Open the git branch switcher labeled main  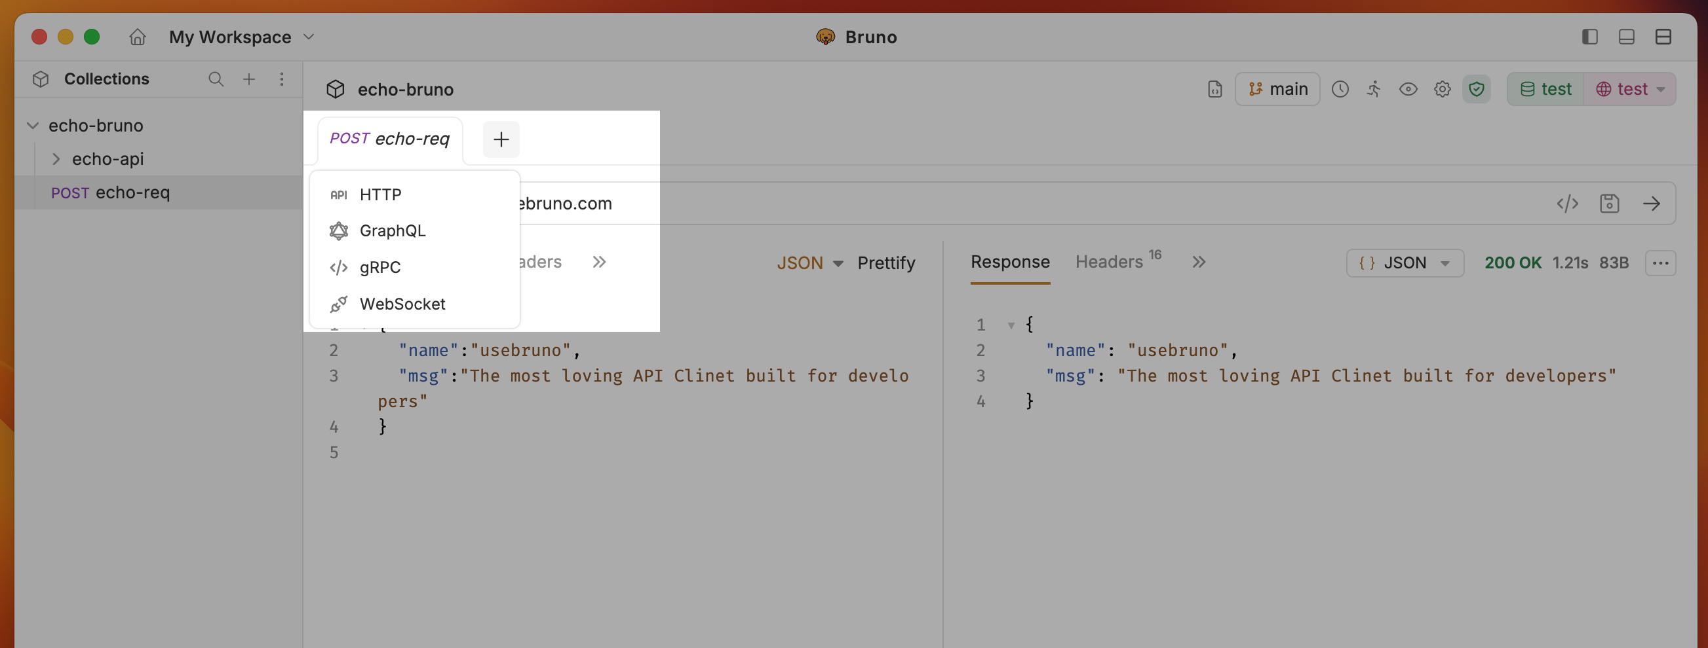[x=1277, y=89]
